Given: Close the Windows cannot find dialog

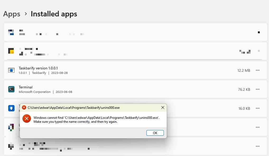Looking at the screenshot, I should click(x=163, y=107).
